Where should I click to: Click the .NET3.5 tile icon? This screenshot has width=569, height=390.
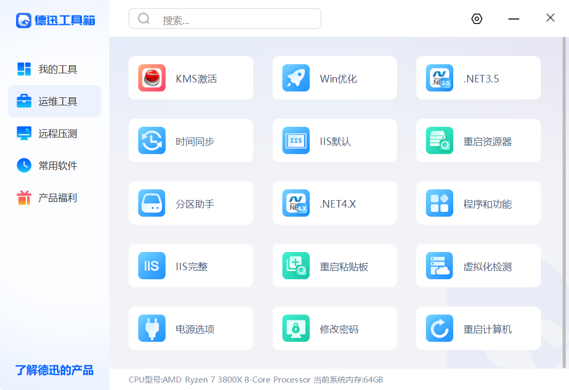tap(439, 78)
